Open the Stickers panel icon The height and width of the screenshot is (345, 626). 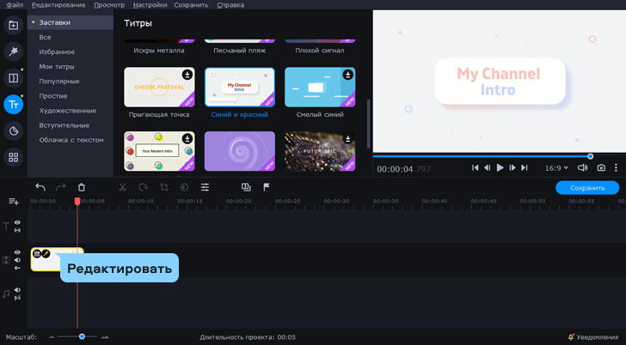pos(13,130)
